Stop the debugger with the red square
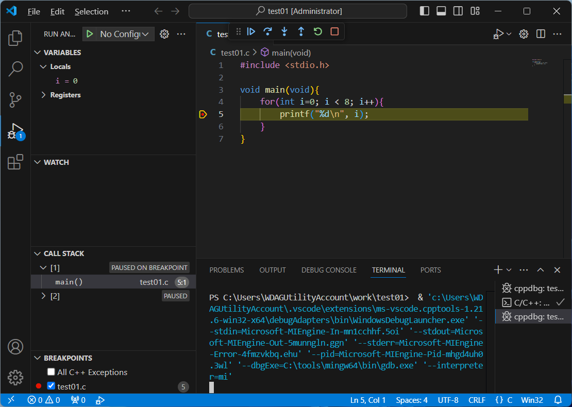 [334, 32]
